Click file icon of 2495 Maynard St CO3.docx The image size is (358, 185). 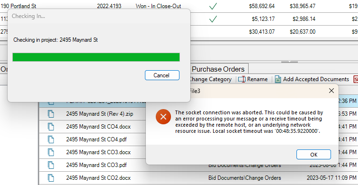point(51,152)
